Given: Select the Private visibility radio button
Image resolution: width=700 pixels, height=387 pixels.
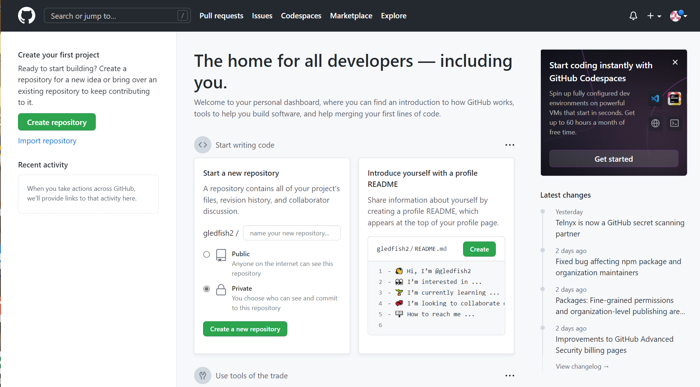Looking at the screenshot, I should [207, 289].
